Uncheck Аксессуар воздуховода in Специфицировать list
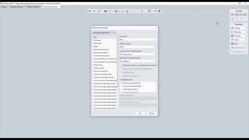 click(122, 83)
